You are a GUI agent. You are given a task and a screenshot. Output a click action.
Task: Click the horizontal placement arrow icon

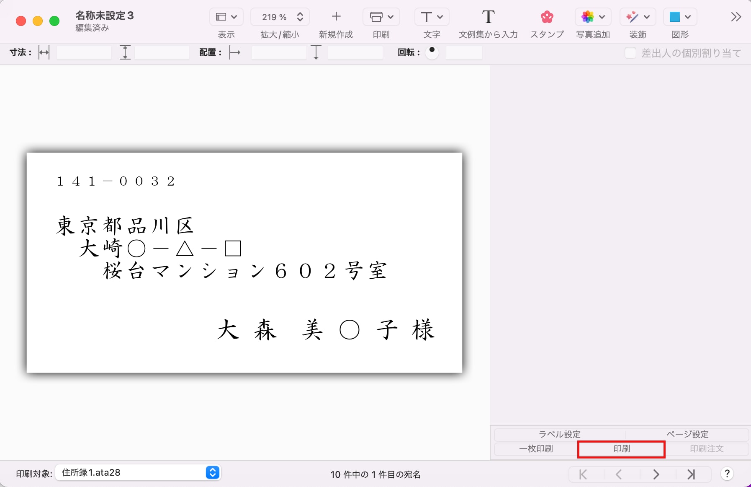tap(235, 53)
